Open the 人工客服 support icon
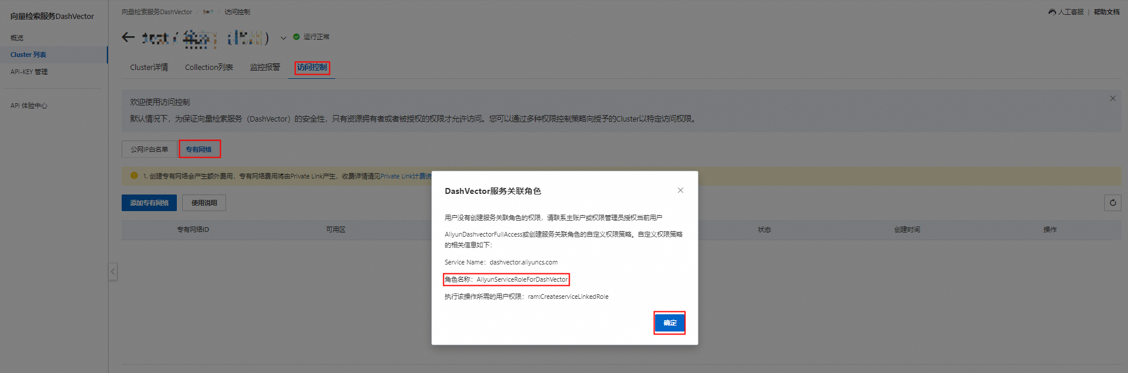The height and width of the screenshot is (373, 1128). coord(1052,12)
